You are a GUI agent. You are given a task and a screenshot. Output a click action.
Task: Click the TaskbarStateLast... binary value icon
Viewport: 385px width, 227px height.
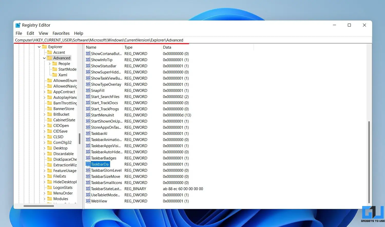click(x=88, y=189)
